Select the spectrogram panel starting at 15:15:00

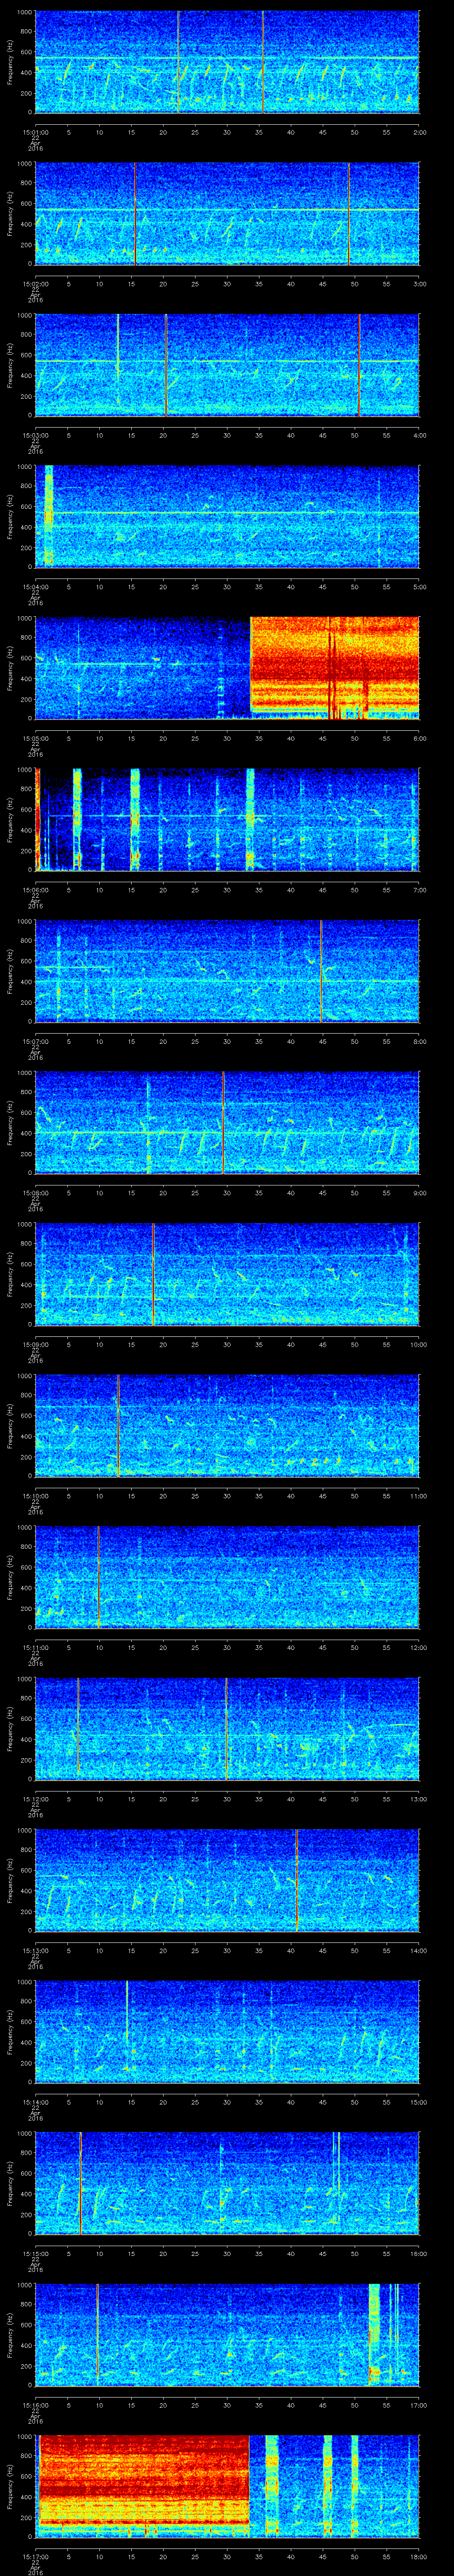pyautogui.click(x=227, y=2183)
